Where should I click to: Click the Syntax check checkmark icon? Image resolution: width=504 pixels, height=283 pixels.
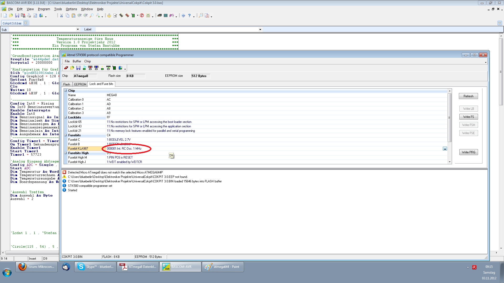click(x=115, y=16)
